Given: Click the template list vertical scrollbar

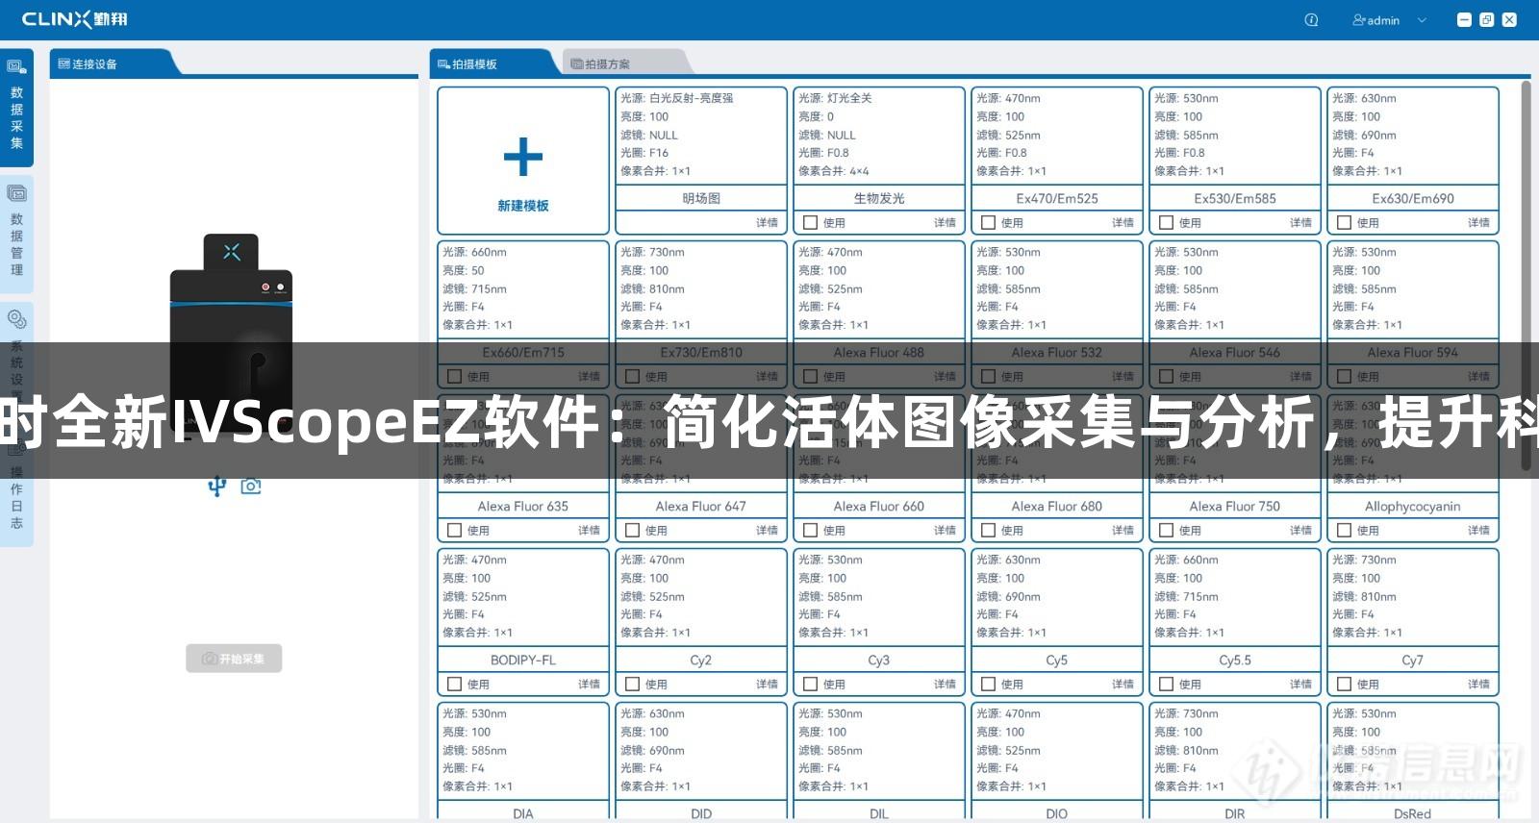Looking at the screenshot, I should click(1526, 276).
